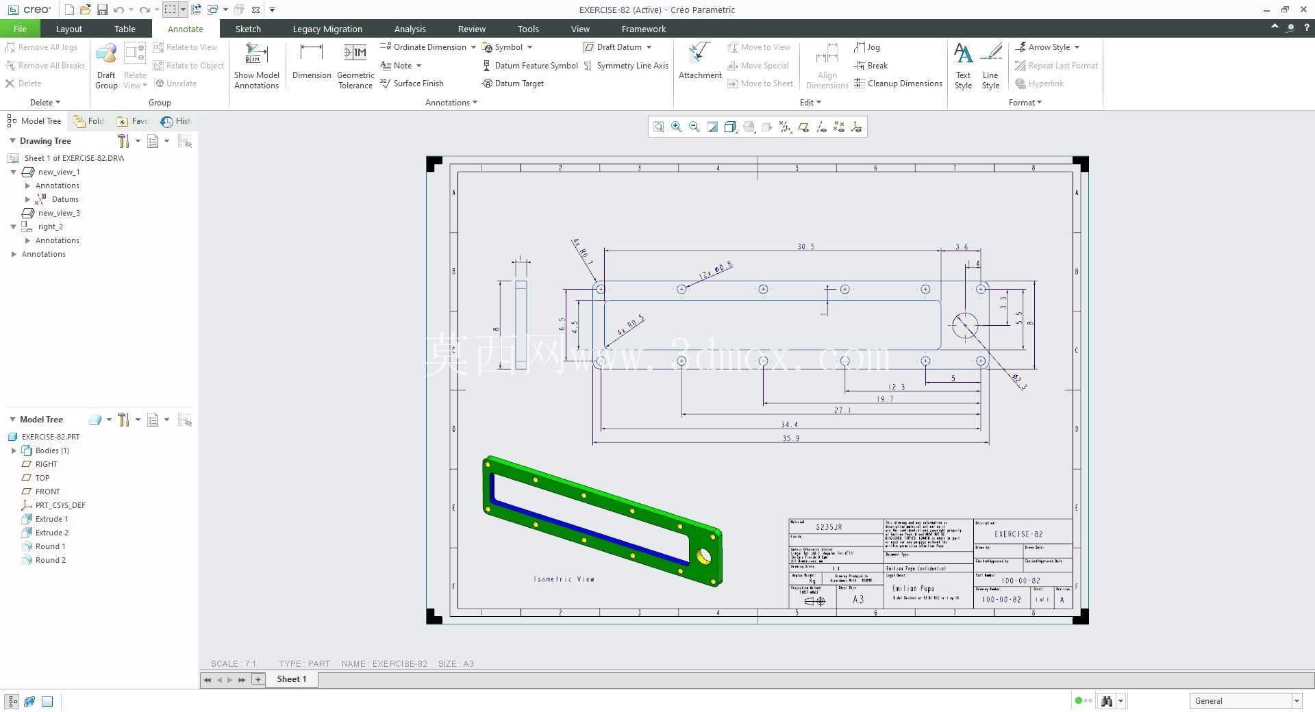Select Extrude 1 in Model Tree
1315x712 pixels.
tap(51, 519)
